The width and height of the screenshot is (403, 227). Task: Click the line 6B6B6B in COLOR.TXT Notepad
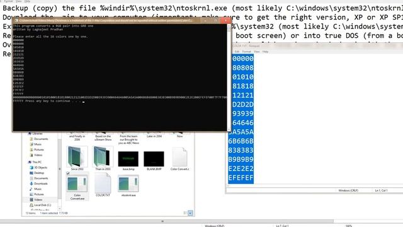coord(241,141)
